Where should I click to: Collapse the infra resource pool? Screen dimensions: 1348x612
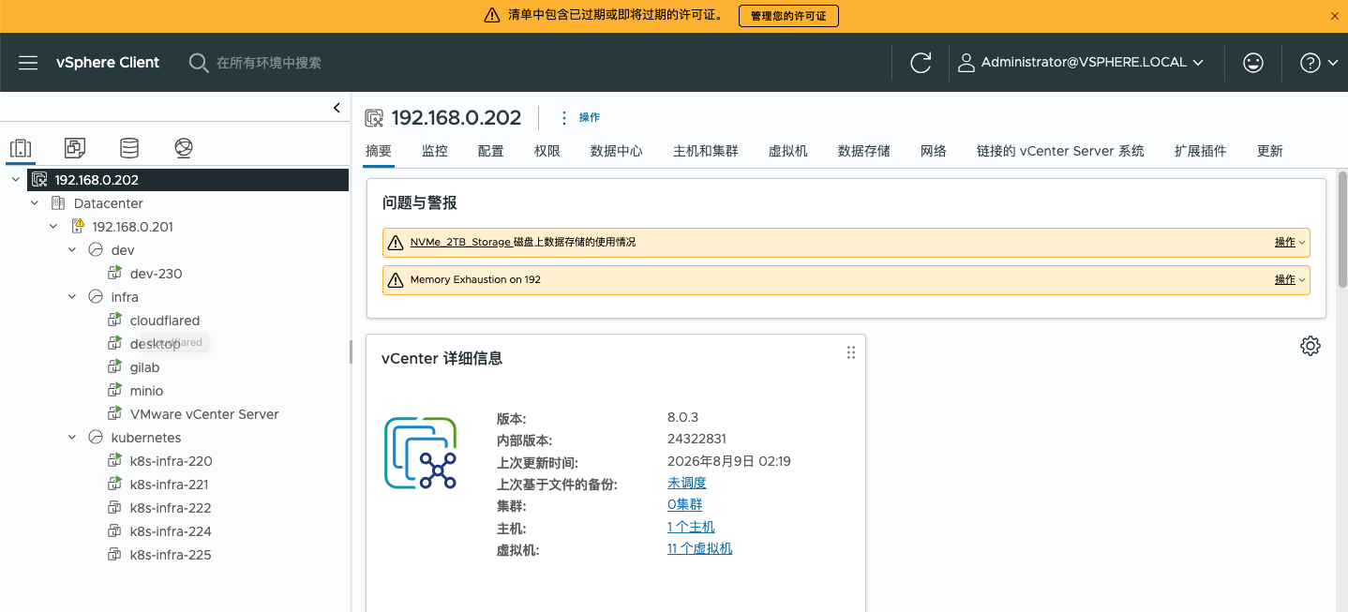click(x=72, y=297)
